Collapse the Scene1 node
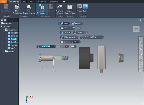Screen dimensions: 144x105 pos(1,27)
